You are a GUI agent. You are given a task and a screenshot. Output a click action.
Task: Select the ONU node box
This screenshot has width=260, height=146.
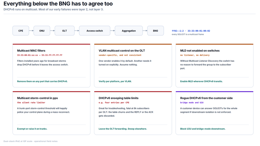click(x=42, y=31)
